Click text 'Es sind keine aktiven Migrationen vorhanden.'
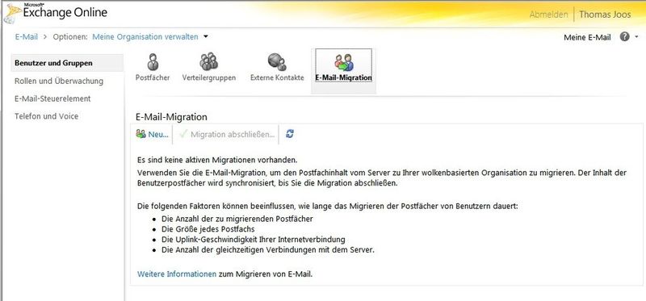The height and width of the screenshot is (301, 646). pyautogui.click(x=217, y=160)
